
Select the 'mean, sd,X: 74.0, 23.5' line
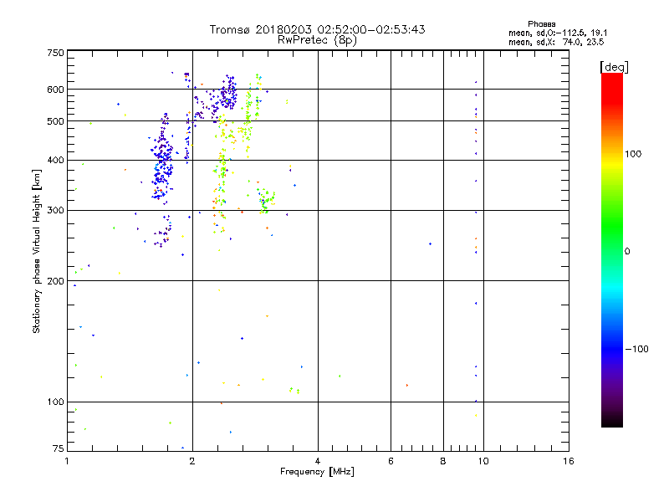coord(556,42)
